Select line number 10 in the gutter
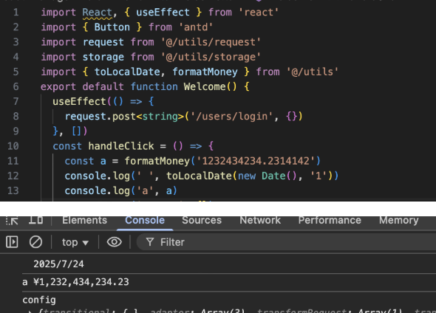This screenshot has width=436, height=313. [x=13, y=146]
